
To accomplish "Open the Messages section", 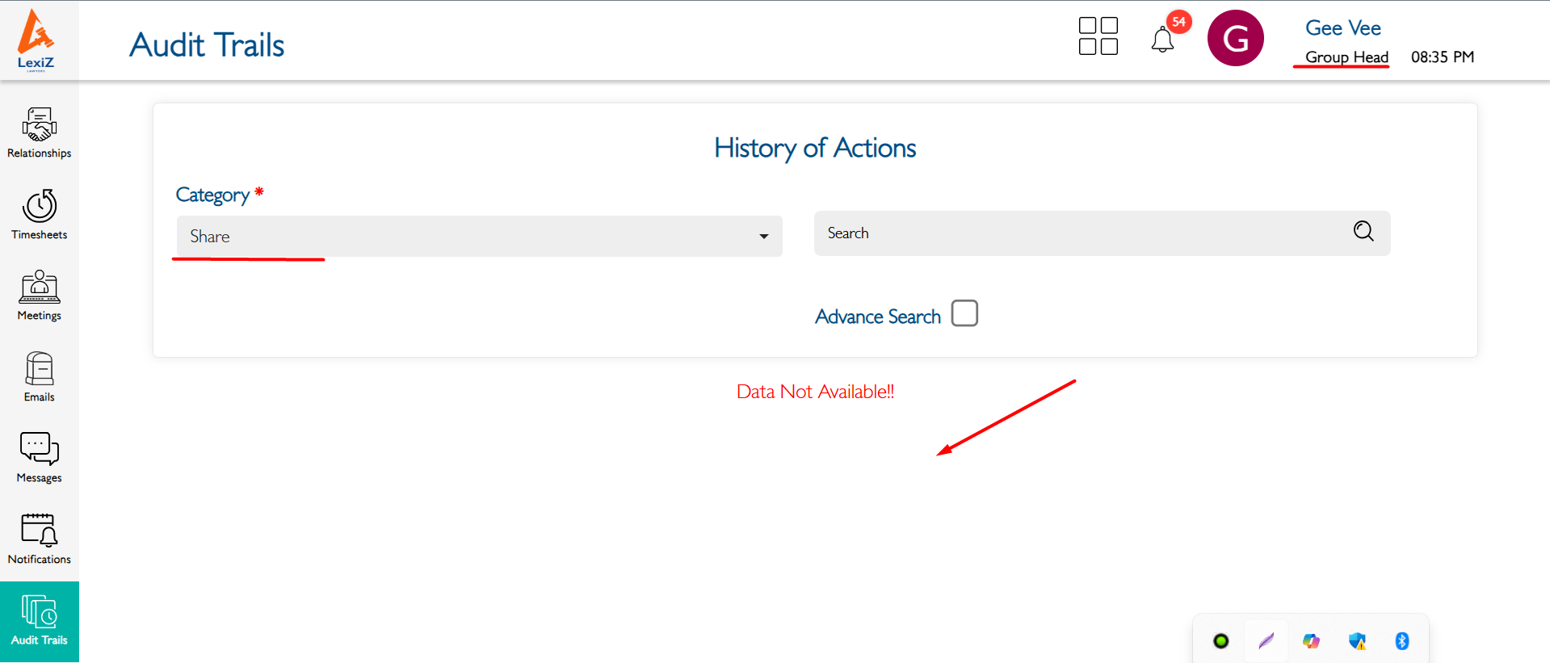I will pyautogui.click(x=39, y=458).
